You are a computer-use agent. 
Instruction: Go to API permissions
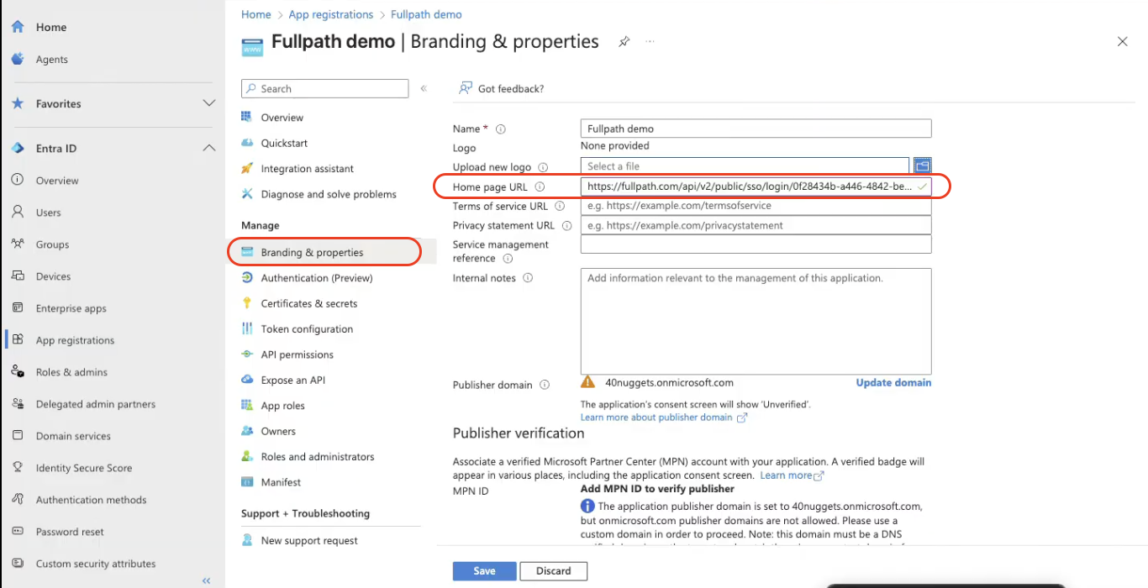click(x=297, y=354)
